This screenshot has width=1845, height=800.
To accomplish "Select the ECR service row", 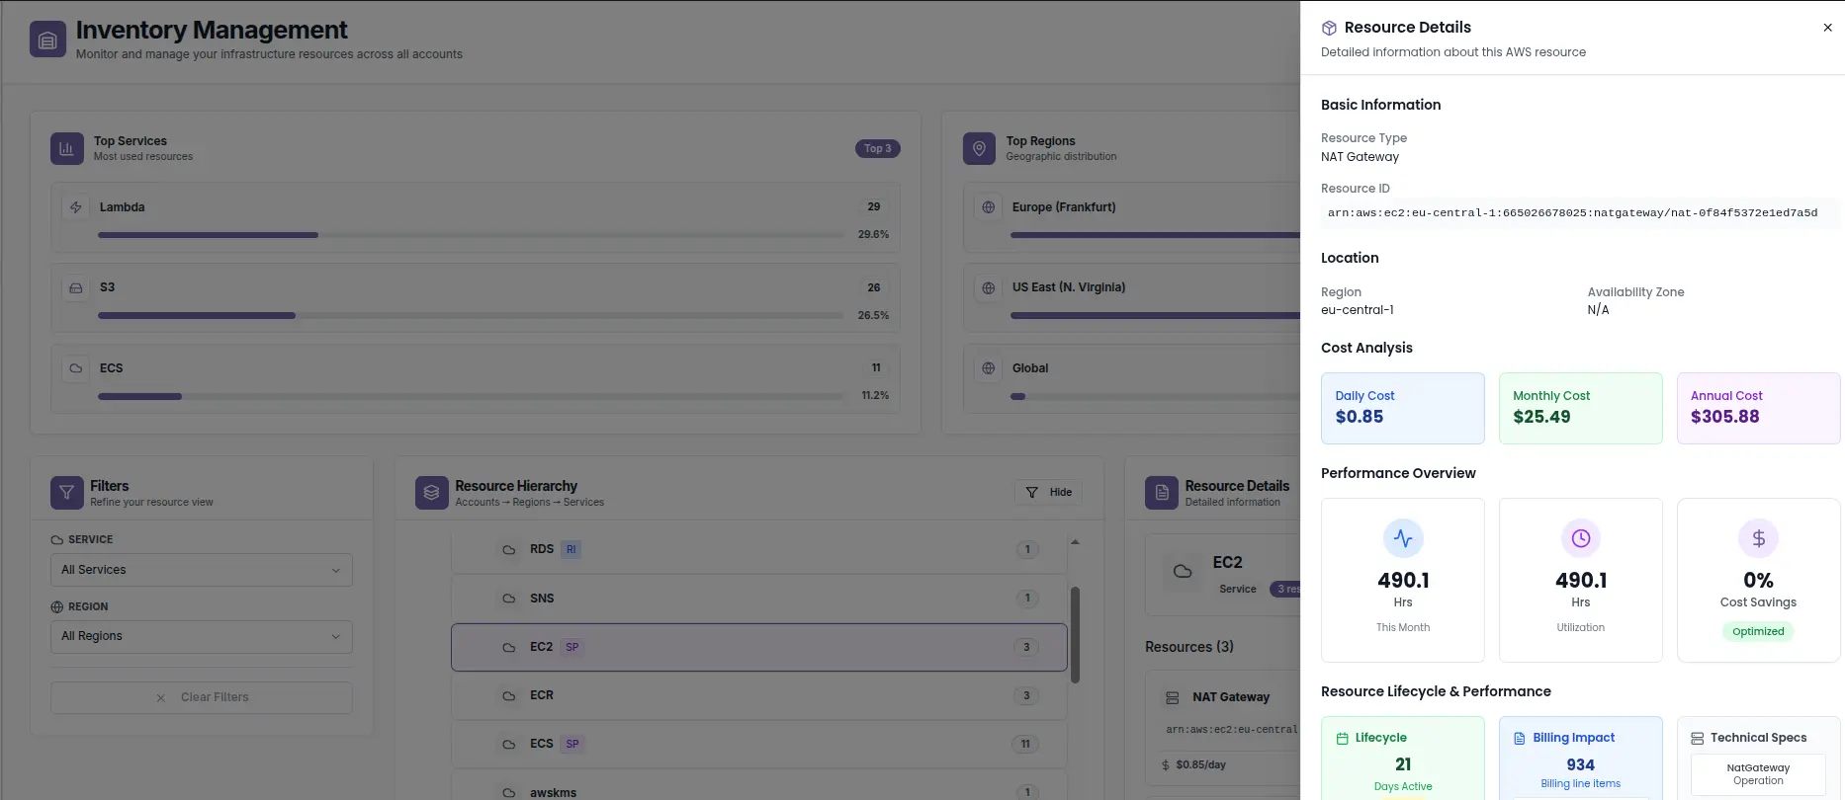I will click(758, 696).
